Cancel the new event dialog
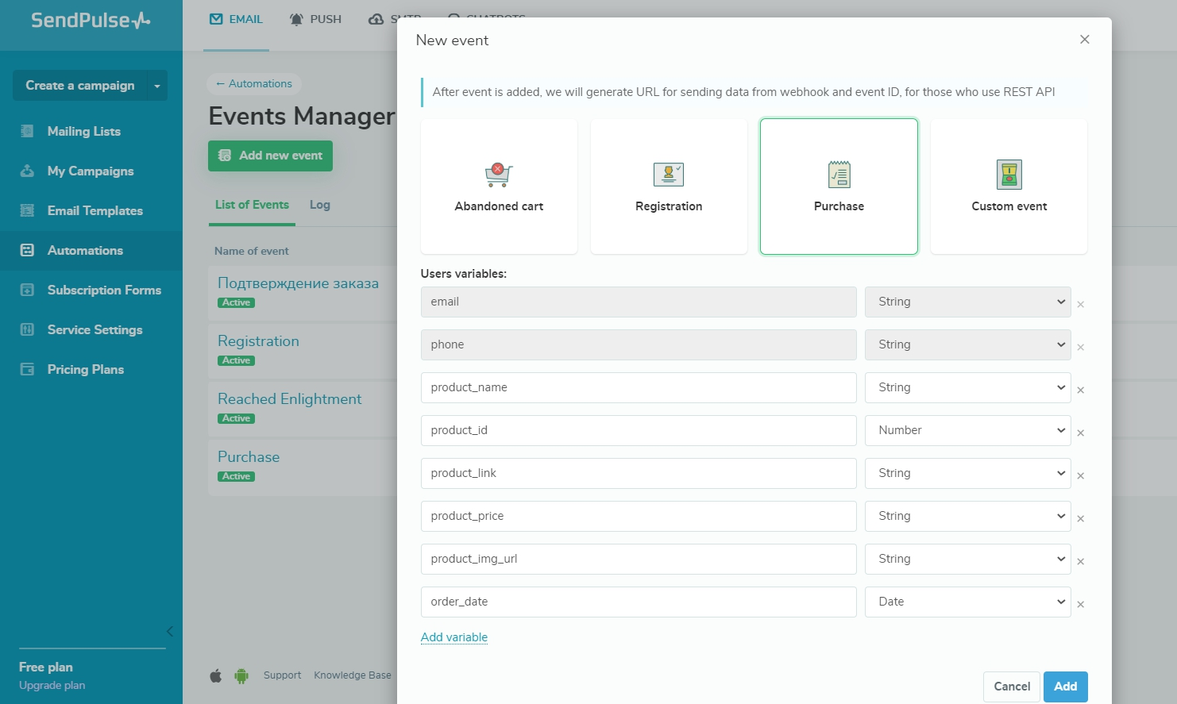The height and width of the screenshot is (704, 1177). 1011,687
